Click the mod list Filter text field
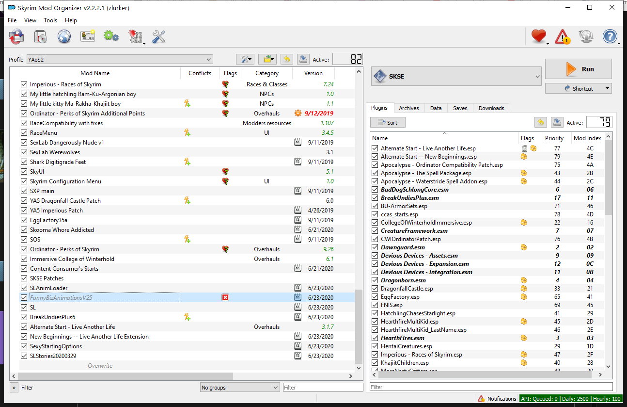627x407 pixels. click(323, 388)
